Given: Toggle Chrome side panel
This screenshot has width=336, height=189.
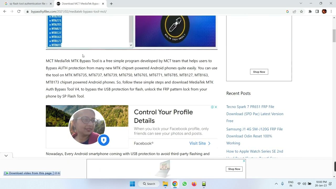Looking at the screenshot, I should coord(317,12).
